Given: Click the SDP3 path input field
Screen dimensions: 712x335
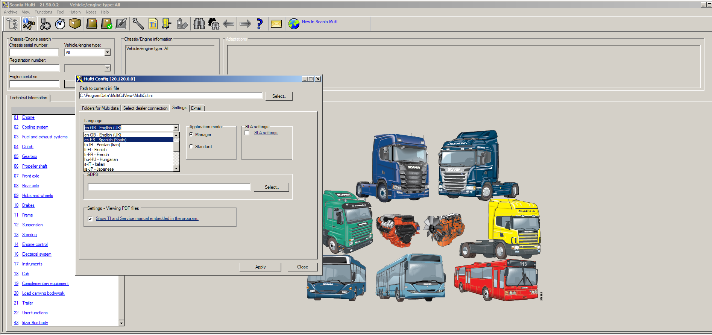Looking at the screenshot, I should 169,187.
